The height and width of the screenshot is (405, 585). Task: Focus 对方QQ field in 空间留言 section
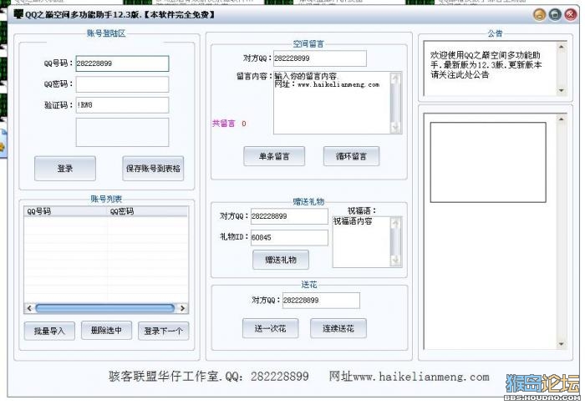pos(320,58)
